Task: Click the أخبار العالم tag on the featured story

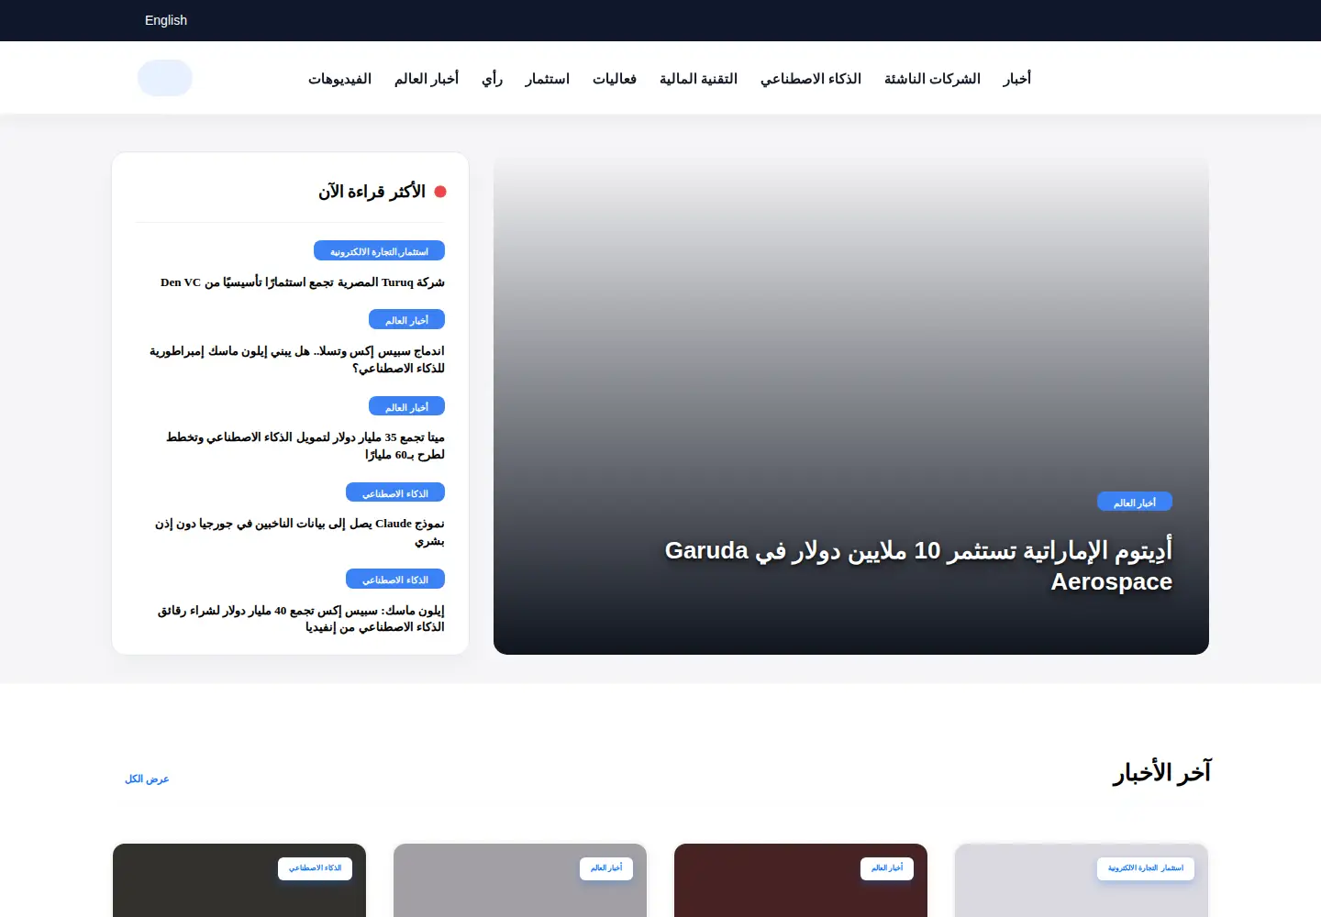Action: [x=1135, y=503]
